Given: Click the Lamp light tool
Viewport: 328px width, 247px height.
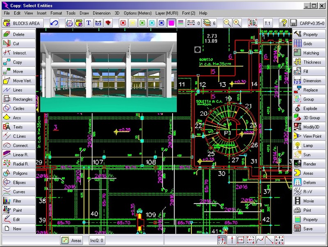Looking at the screenshot, I should pos(309,146).
